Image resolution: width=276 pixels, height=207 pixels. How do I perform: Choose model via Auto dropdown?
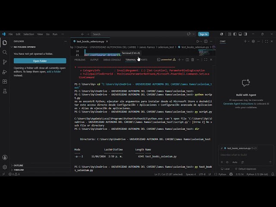click(235, 162)
